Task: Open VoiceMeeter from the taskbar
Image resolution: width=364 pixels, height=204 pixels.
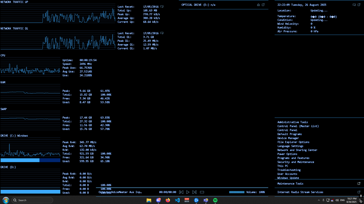Action: [187, 200]
